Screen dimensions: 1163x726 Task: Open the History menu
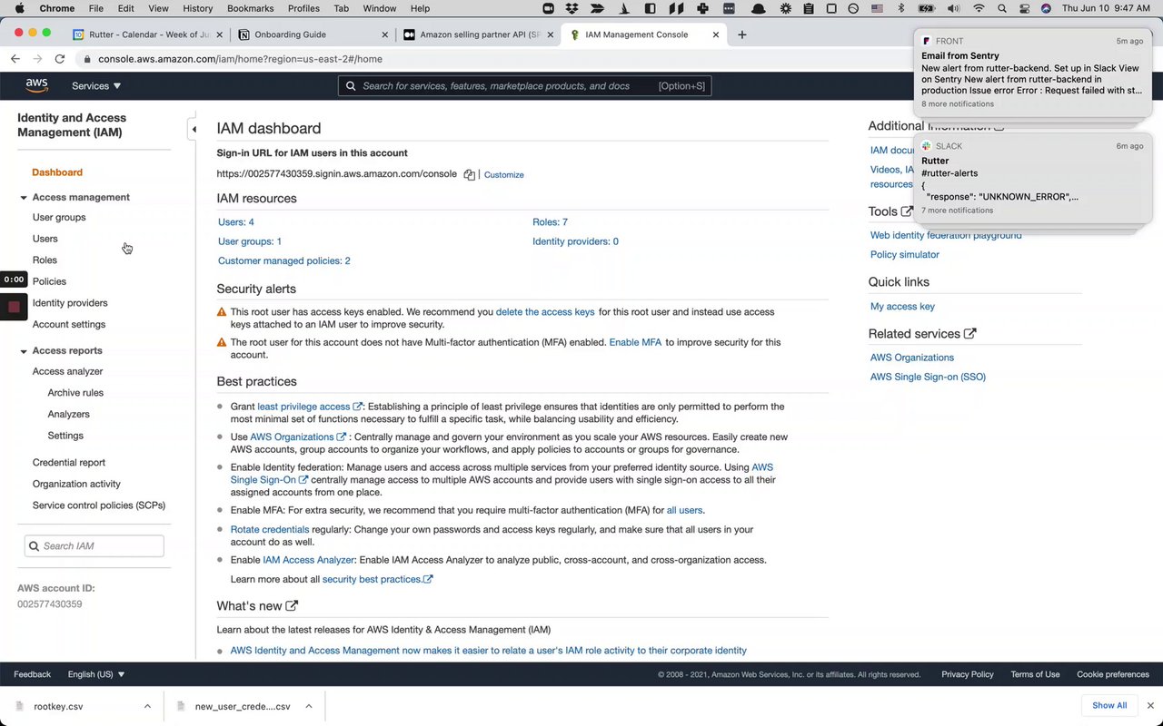(x=197, y=8)
